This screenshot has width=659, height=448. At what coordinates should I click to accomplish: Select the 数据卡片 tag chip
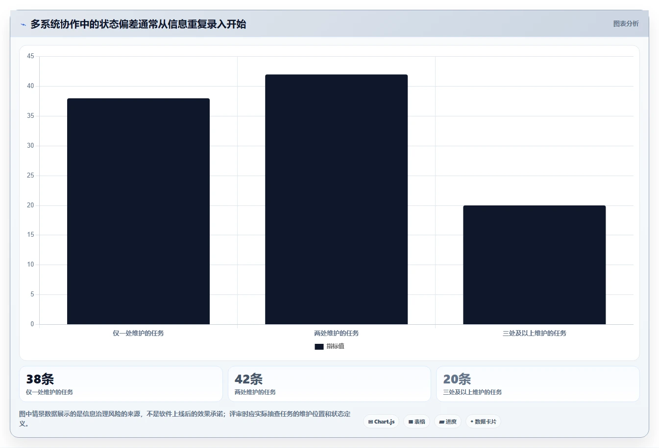483,422
